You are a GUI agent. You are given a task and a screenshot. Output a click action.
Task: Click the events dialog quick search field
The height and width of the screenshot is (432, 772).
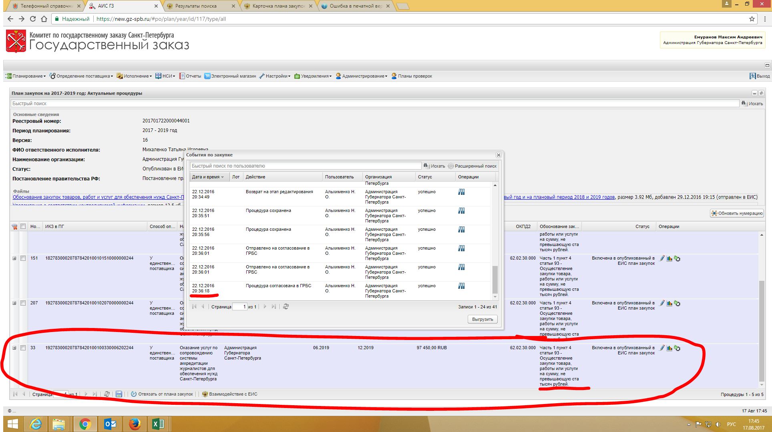pyautogui.click(x=306, y=166)
